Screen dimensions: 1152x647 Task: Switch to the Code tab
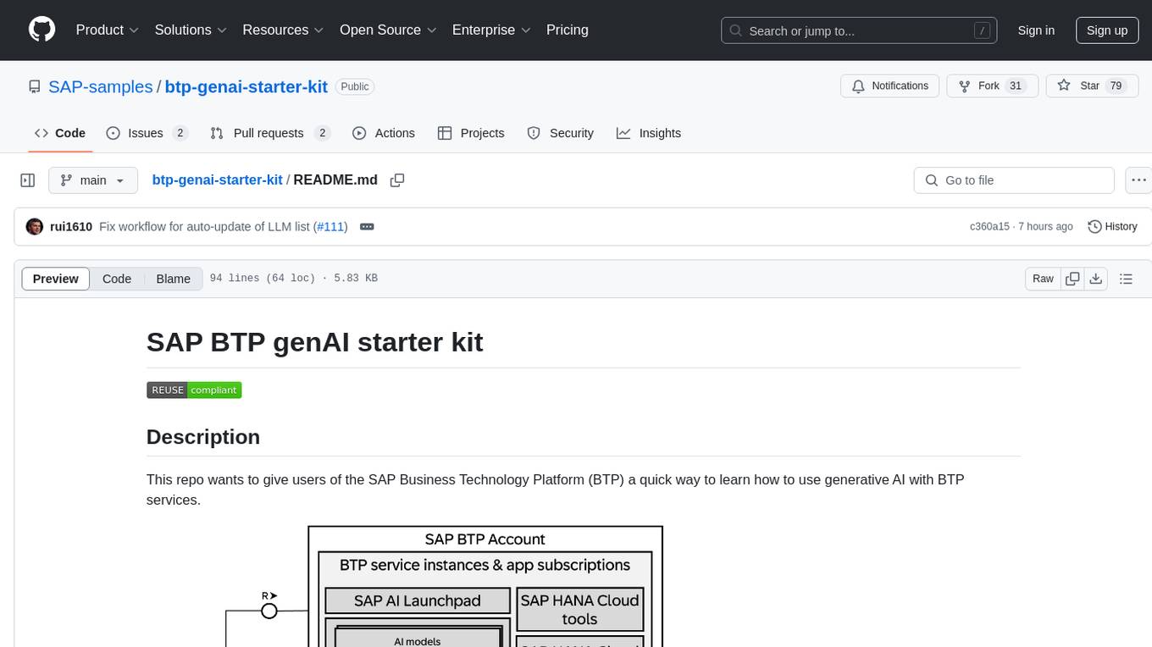tap(60, 133)
